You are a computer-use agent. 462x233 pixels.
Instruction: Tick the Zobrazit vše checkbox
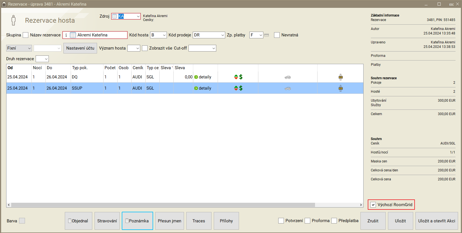[145, 48]
